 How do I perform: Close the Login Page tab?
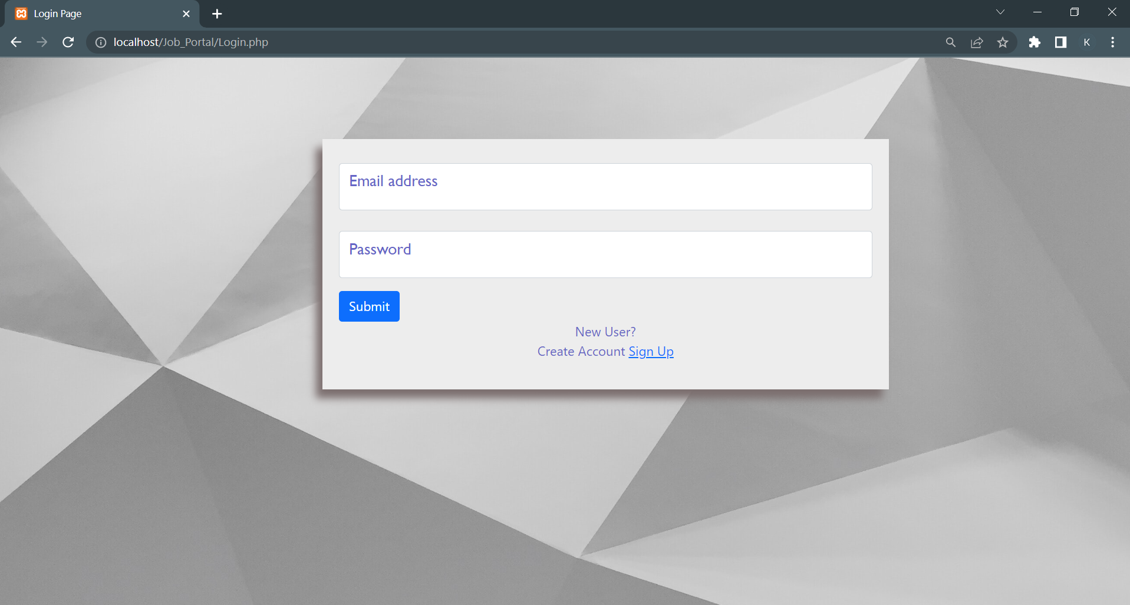point(186,14)
